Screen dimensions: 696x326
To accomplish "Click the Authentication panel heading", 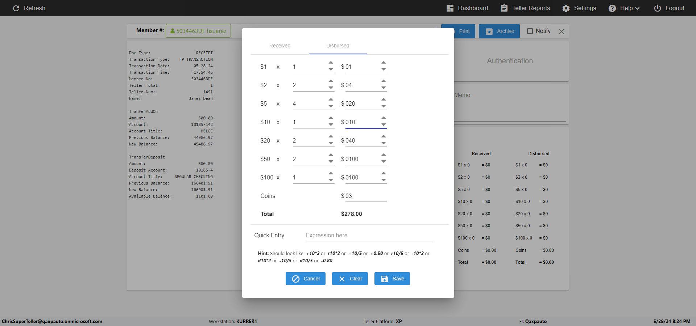I will (x=510, y=61).
